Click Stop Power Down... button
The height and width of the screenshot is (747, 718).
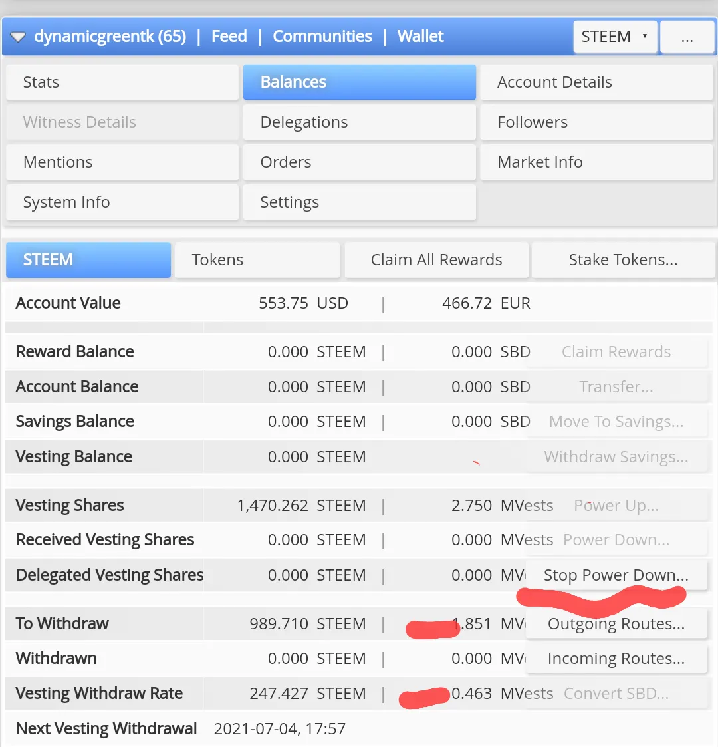616,575
